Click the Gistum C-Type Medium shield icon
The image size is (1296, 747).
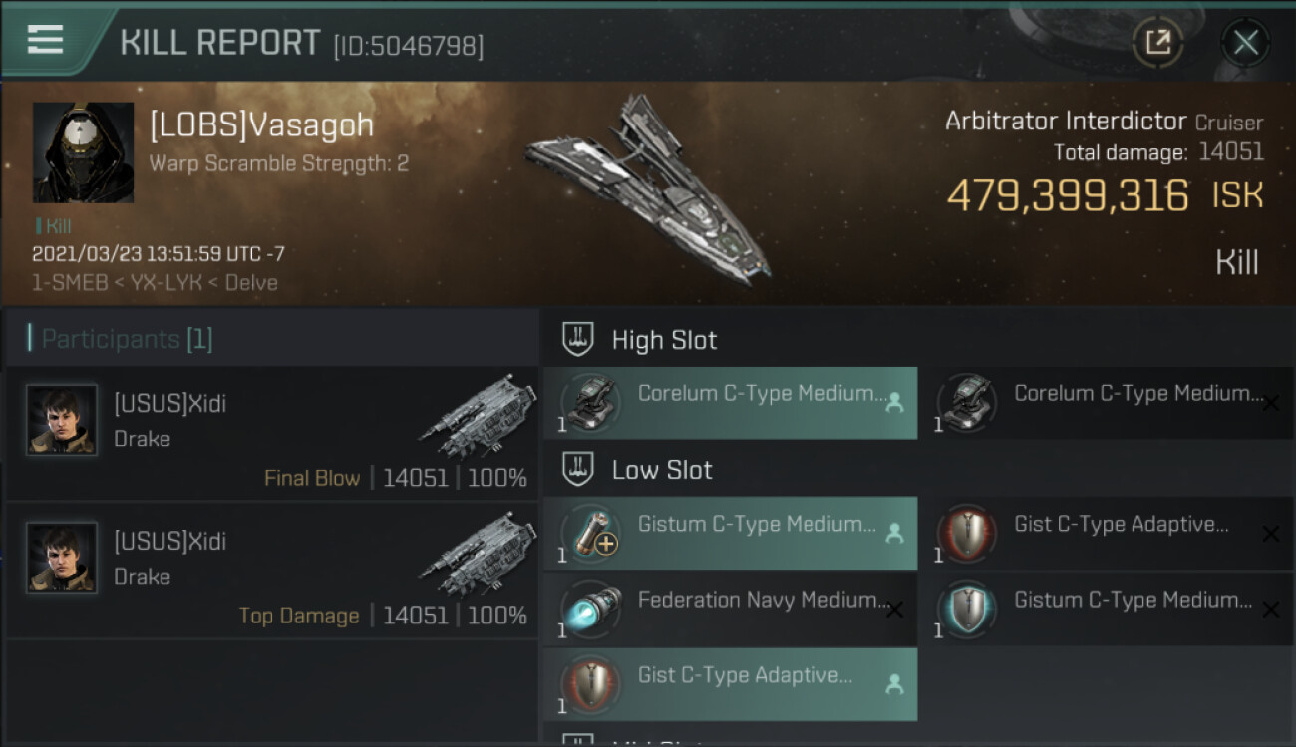tap(968, 609)
